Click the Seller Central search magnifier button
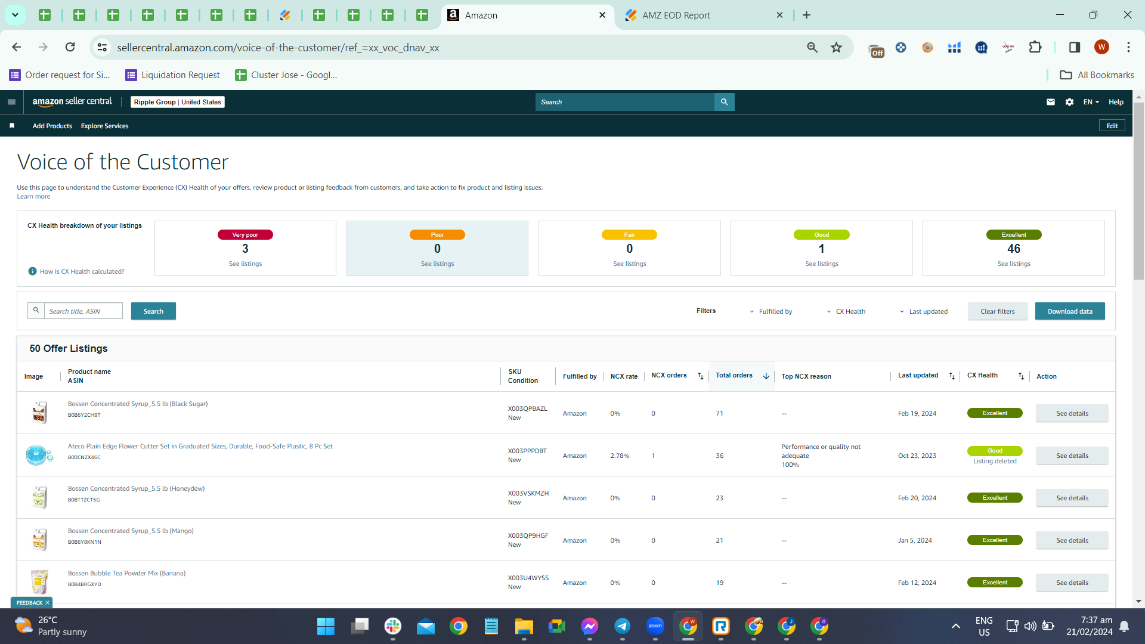This screenshot has height=644, width=1145. coord(724,102)
